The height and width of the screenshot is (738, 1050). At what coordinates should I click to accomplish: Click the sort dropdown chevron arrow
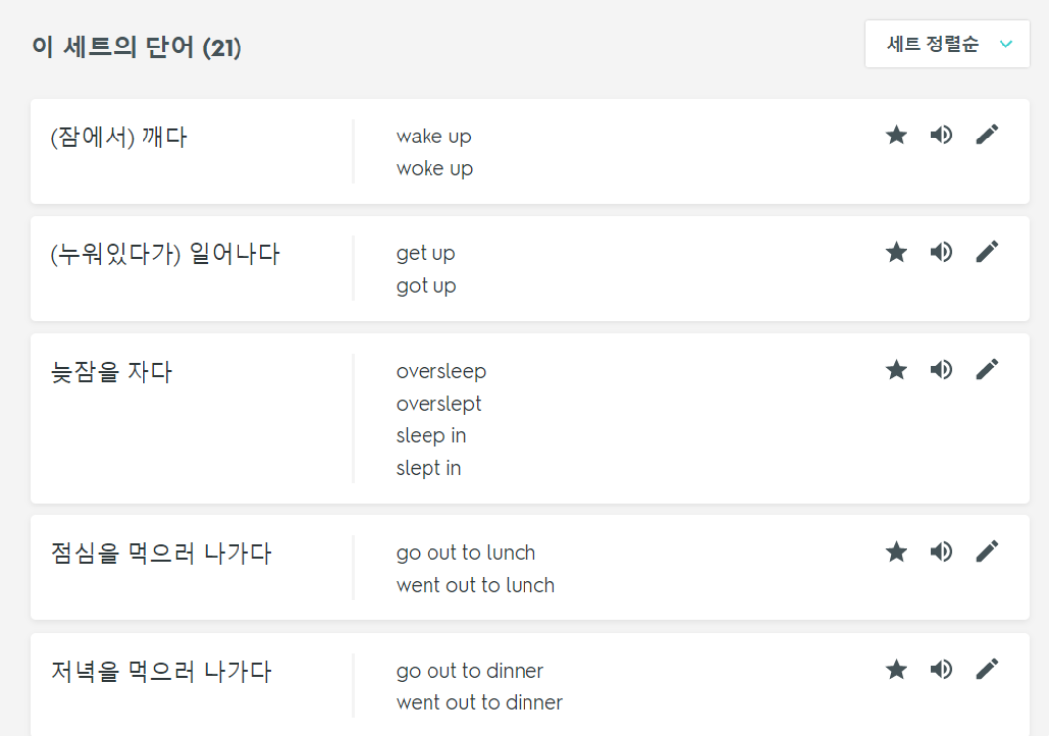[x=1005, y=45]
